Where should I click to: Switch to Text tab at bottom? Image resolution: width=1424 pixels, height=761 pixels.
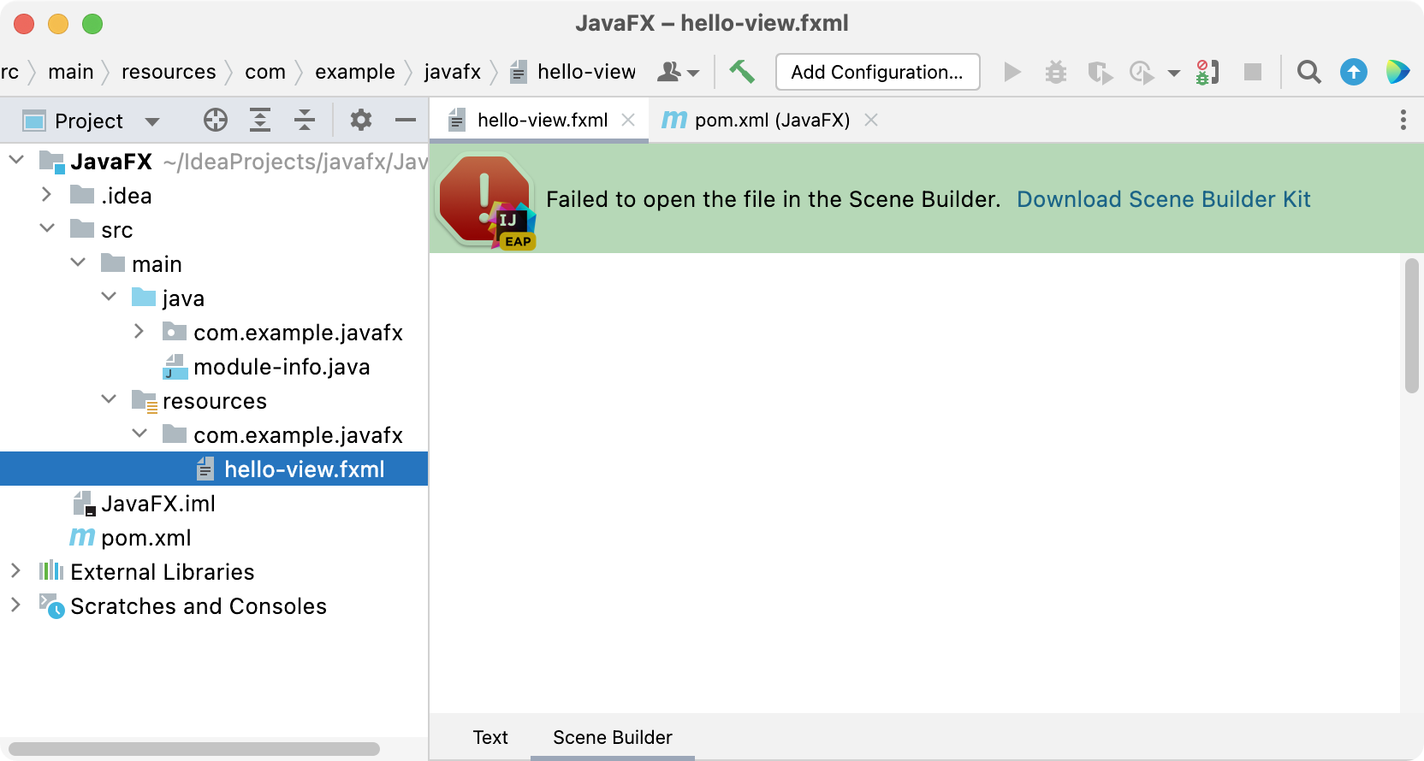tap(490, 737)
